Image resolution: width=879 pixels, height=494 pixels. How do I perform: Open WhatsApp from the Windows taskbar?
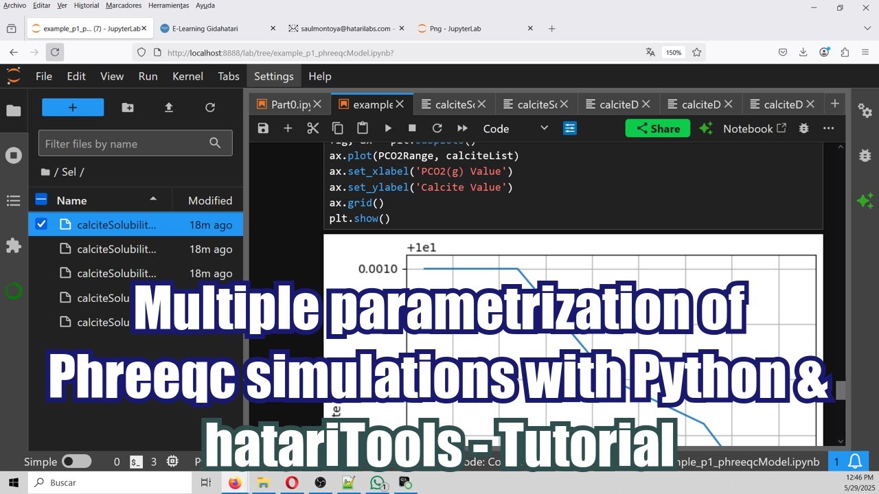click(377, 483)
